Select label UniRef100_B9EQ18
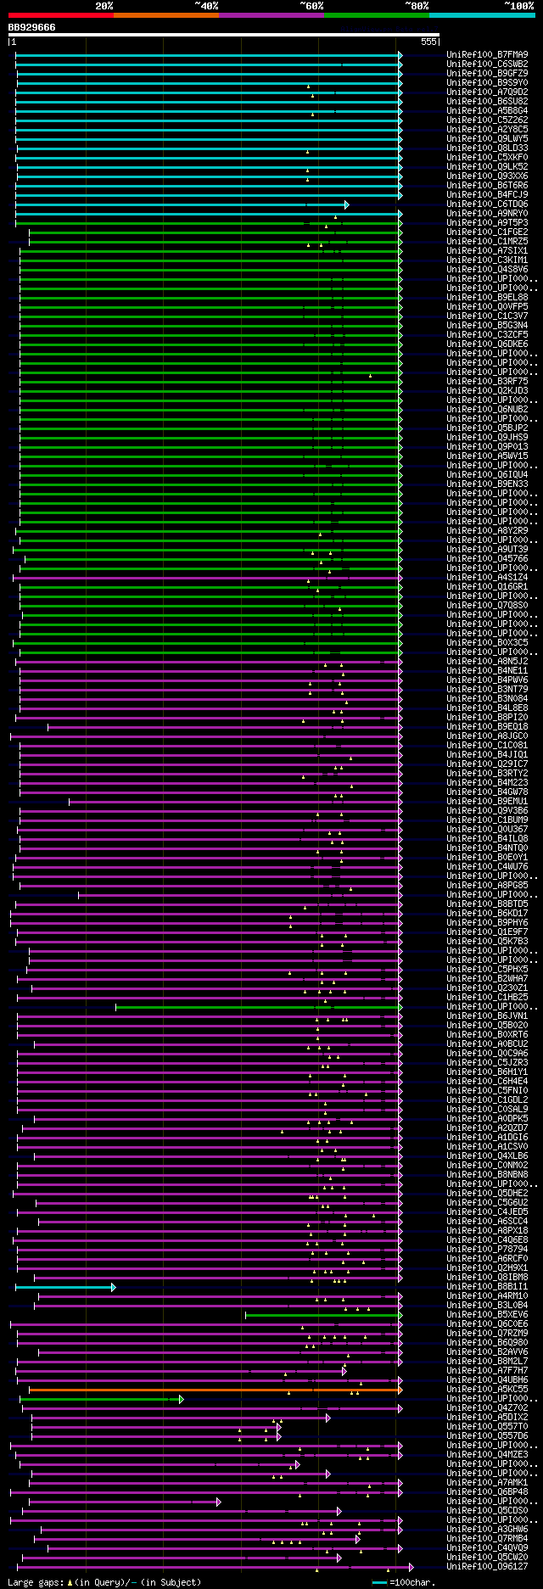The image size is (543, 1589). tap(487, 727)
